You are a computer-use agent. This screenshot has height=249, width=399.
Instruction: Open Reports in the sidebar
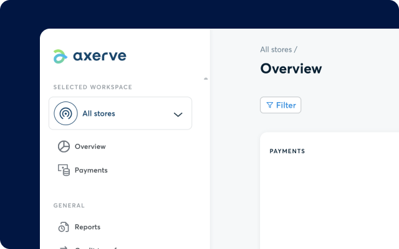coord(87,227)
